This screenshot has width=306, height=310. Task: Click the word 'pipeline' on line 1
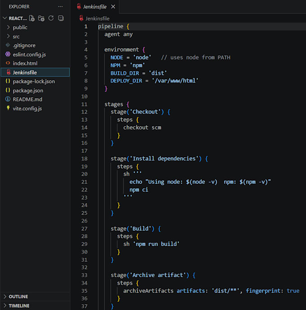(111, 27)
